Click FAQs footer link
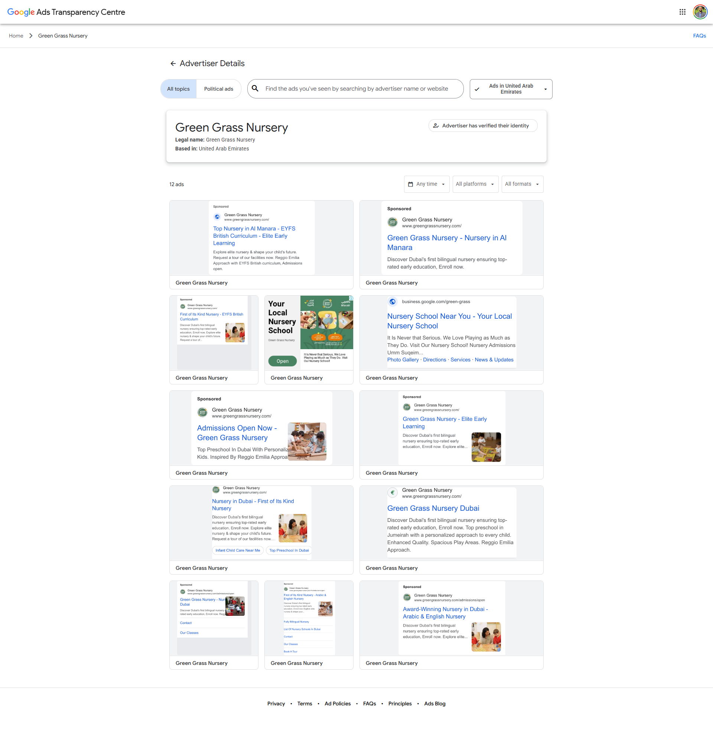 click(369, 704)
